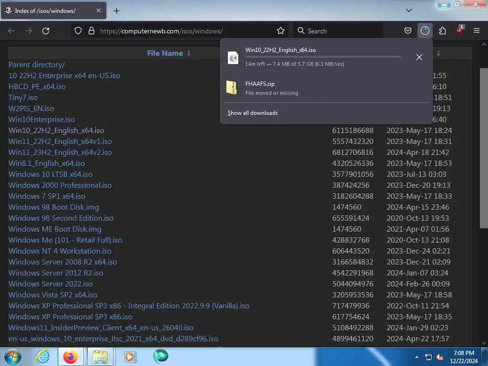This screenshot has height=366, width=488.
Task: Launch Internet Explorer from taskbar
Action: pyautogui.click(x=42, y=356)
